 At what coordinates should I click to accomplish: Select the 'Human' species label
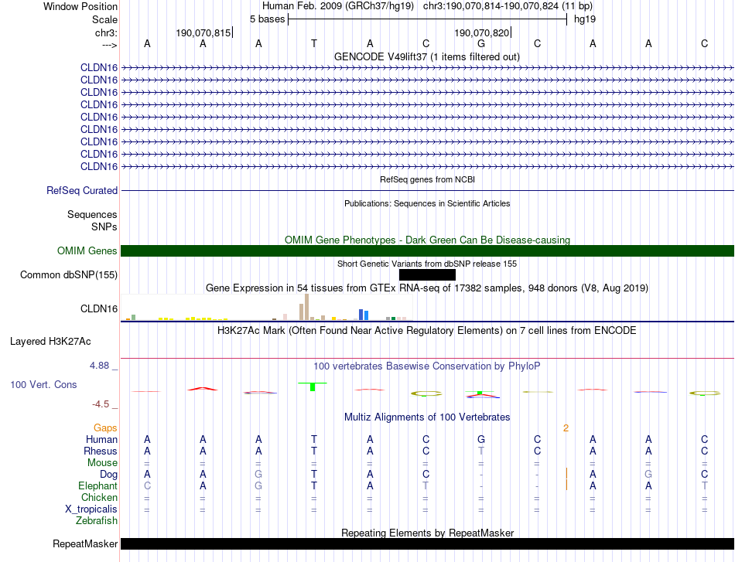(101, 439)
